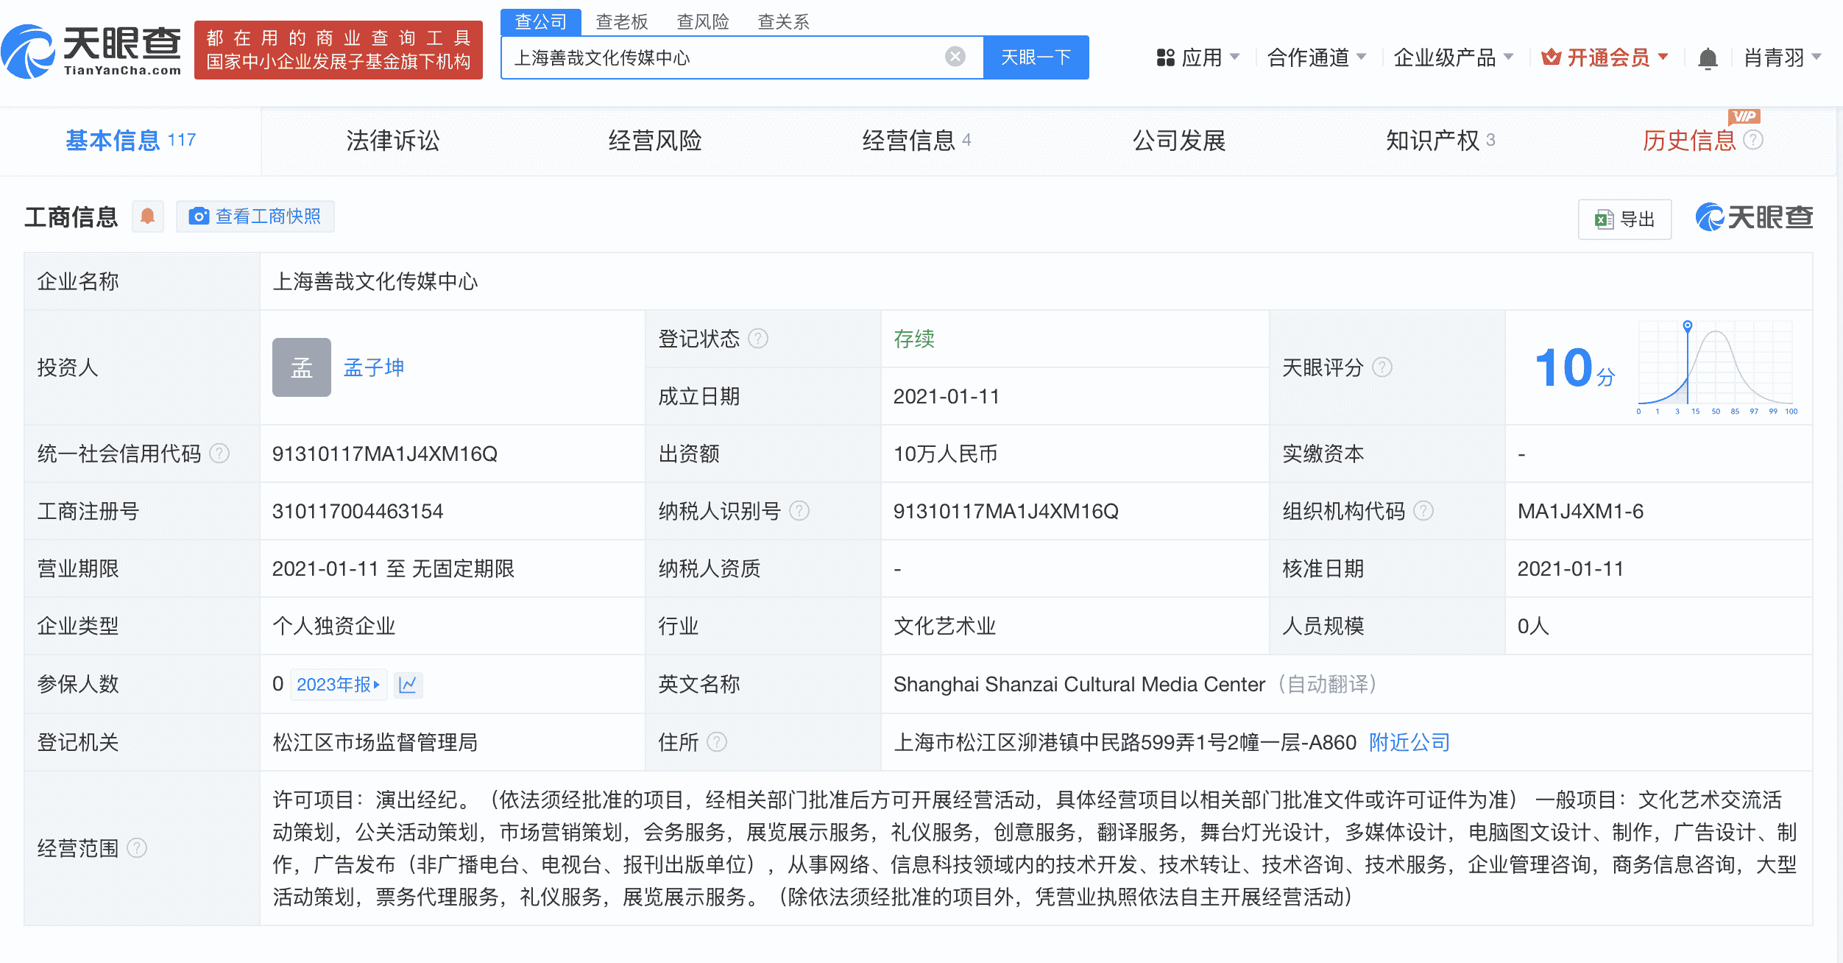Click the question mark beside 登记状态

click(x=760, y=339)
